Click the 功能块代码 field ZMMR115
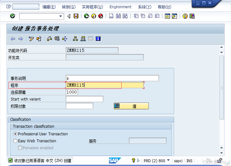Screen dimensions: 231x166 [92, 50]
